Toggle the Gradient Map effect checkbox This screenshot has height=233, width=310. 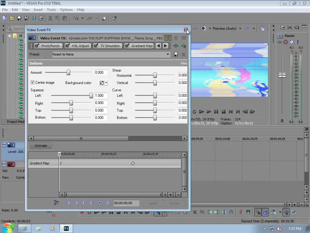pyautogui.click(x=127, y=46)
